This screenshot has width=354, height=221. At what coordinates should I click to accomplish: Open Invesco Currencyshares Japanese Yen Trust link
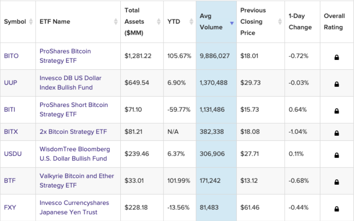point(74,207)
